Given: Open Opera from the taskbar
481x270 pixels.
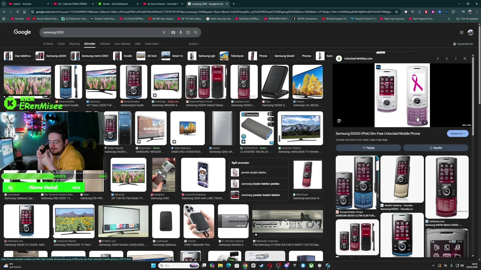Looking at the screenshot, I should [x=270, y=265].
